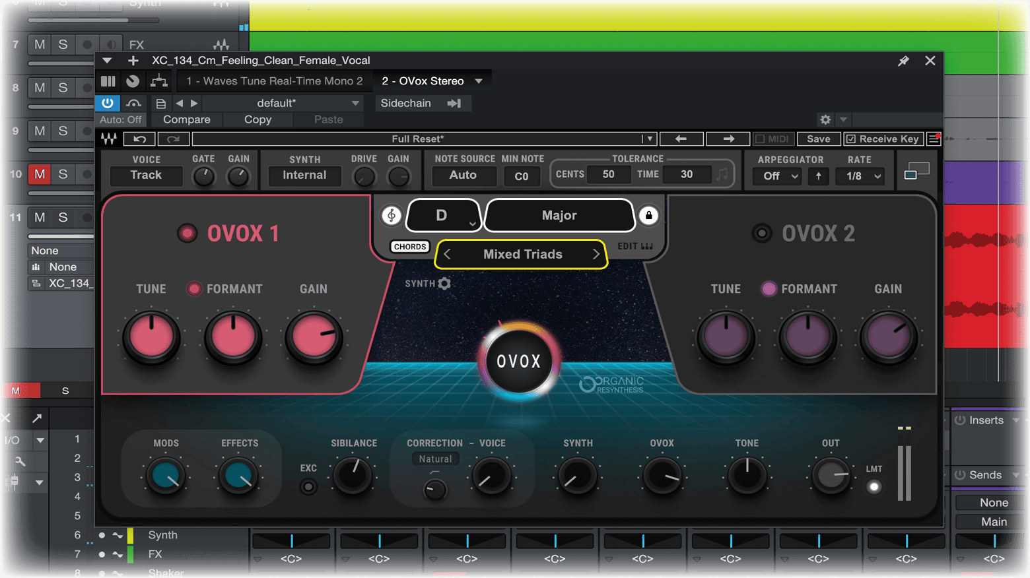Click Auto: Off automation button
Image resolution: width=1030 pixels, height=578 pixels.
[x=121, y=119]
